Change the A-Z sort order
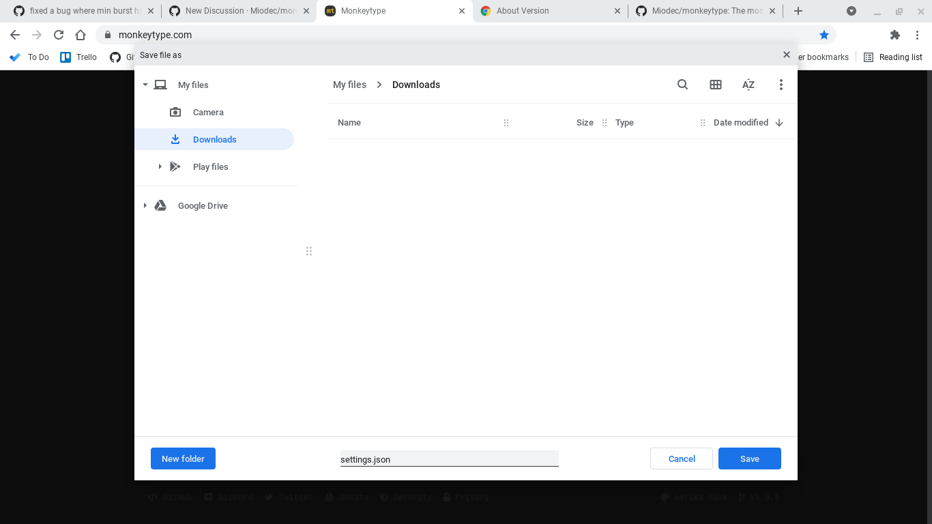 (748, 84)
